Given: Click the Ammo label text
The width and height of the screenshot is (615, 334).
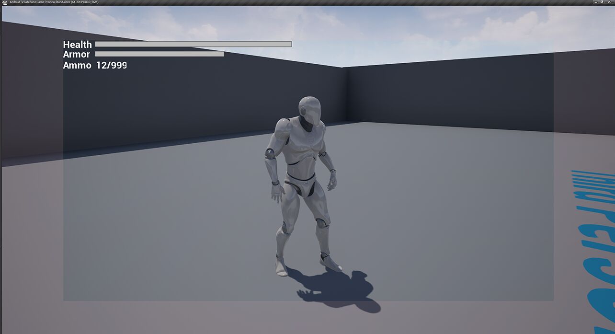Looking at the screenshot, I should (x=77, y=66).
